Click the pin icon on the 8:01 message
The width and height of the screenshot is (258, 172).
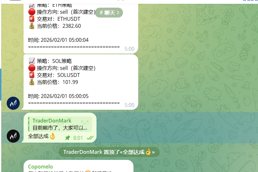point(68,138)
